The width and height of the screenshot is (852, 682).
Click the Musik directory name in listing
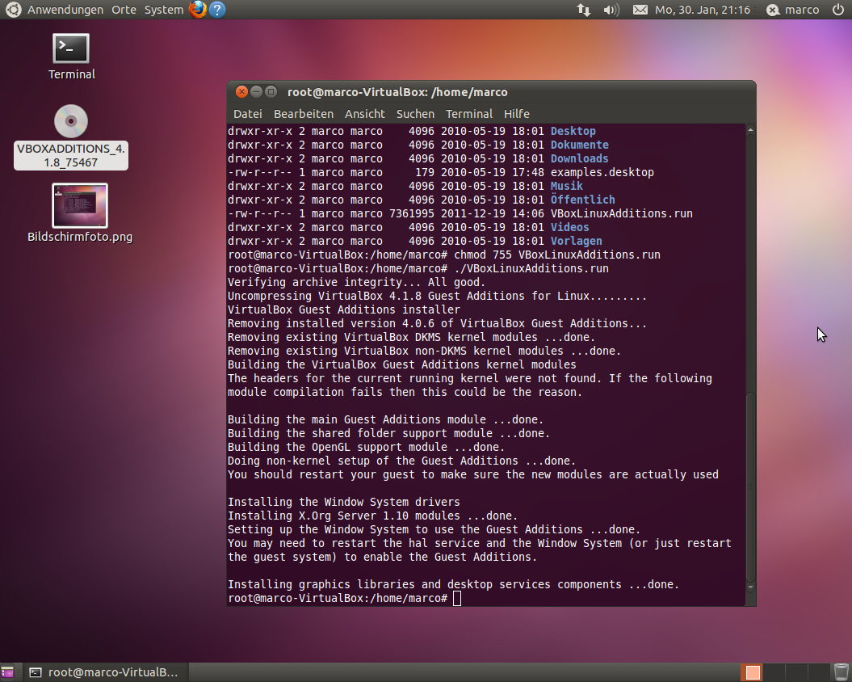click(566, 186)
